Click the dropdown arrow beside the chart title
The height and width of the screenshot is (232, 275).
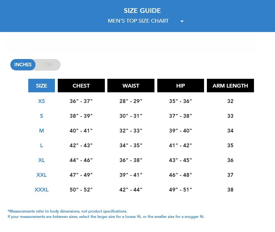(x=182, y=21)
